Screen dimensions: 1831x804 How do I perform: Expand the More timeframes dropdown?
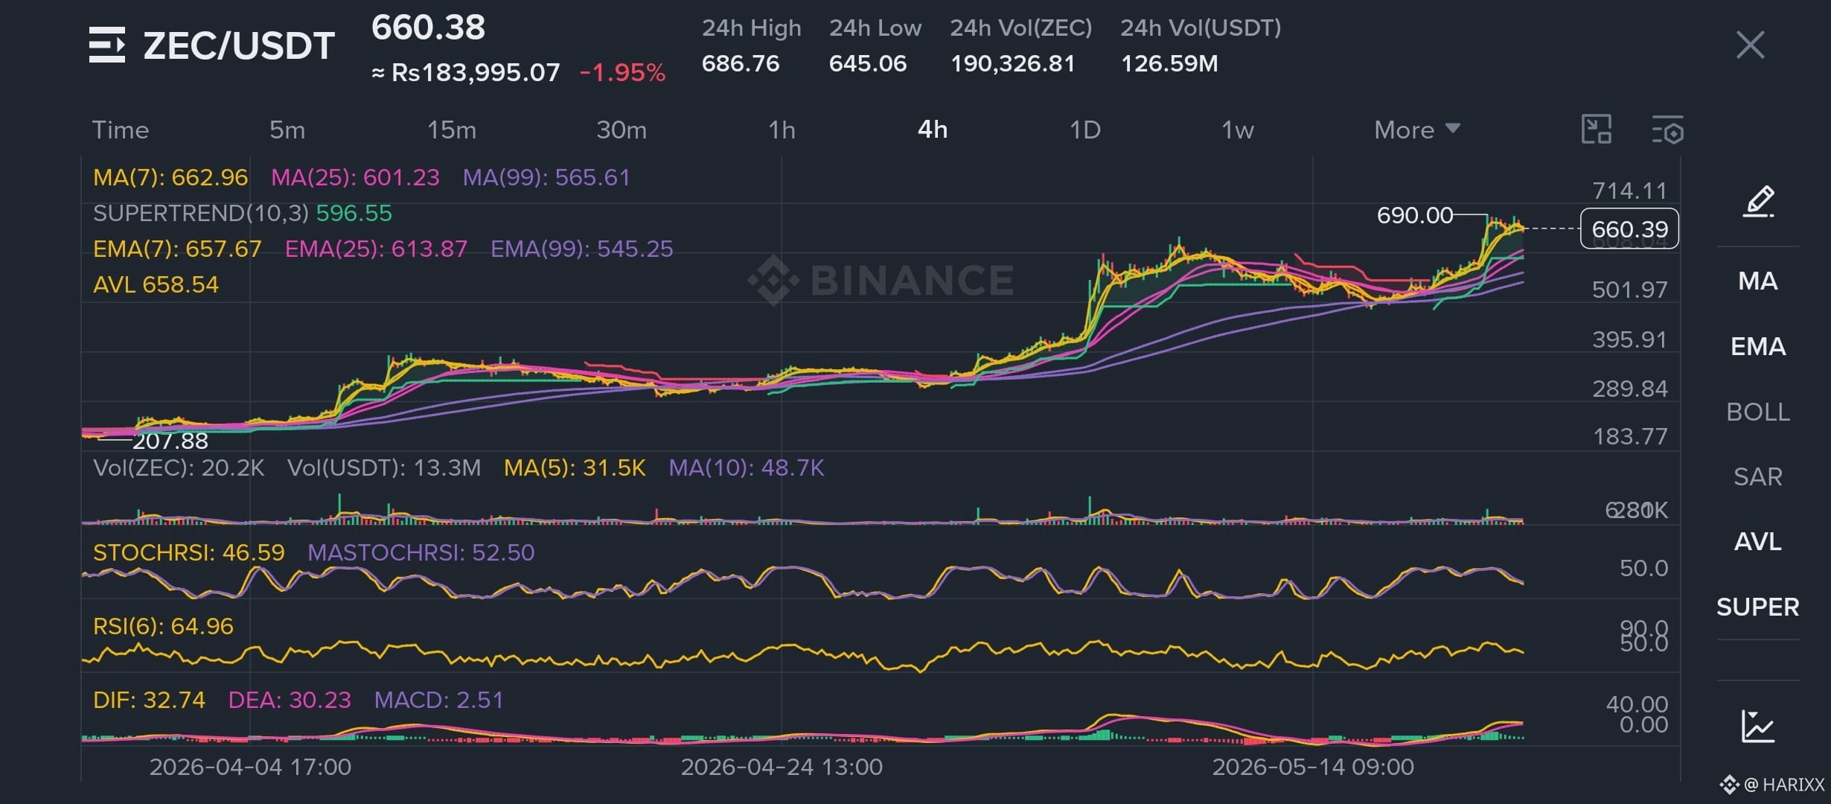click(1417, 130)
